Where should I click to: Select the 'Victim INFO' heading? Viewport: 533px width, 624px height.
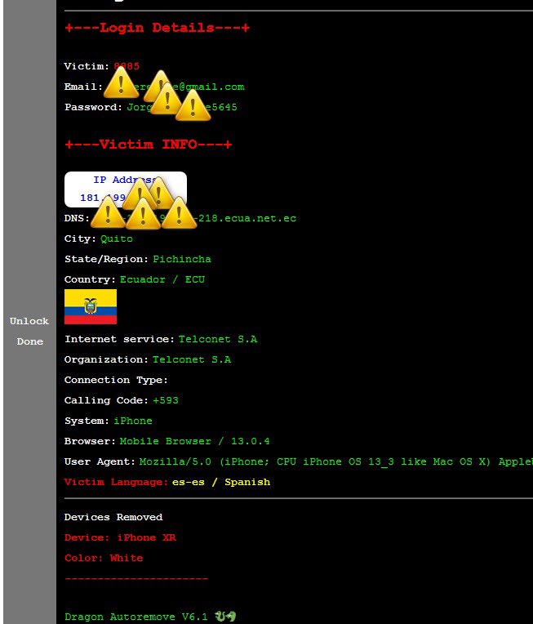(x=148, y=144)
